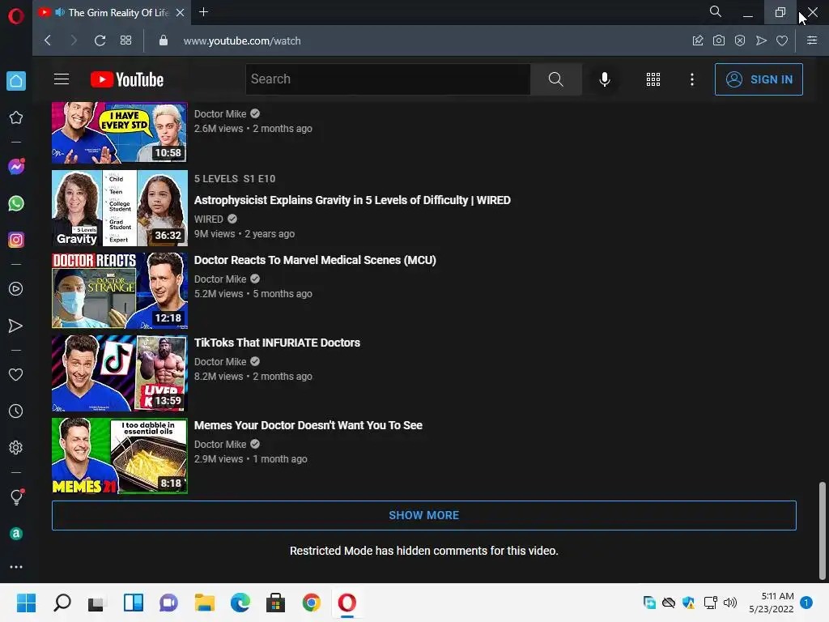Mute tab via the speaker icon

pos(60,11)
